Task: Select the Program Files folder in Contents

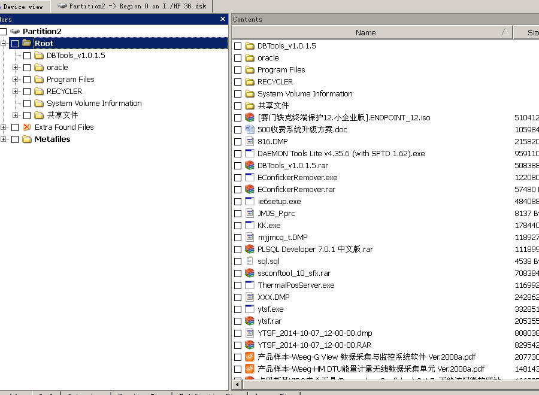Action: tap(281, 70)
